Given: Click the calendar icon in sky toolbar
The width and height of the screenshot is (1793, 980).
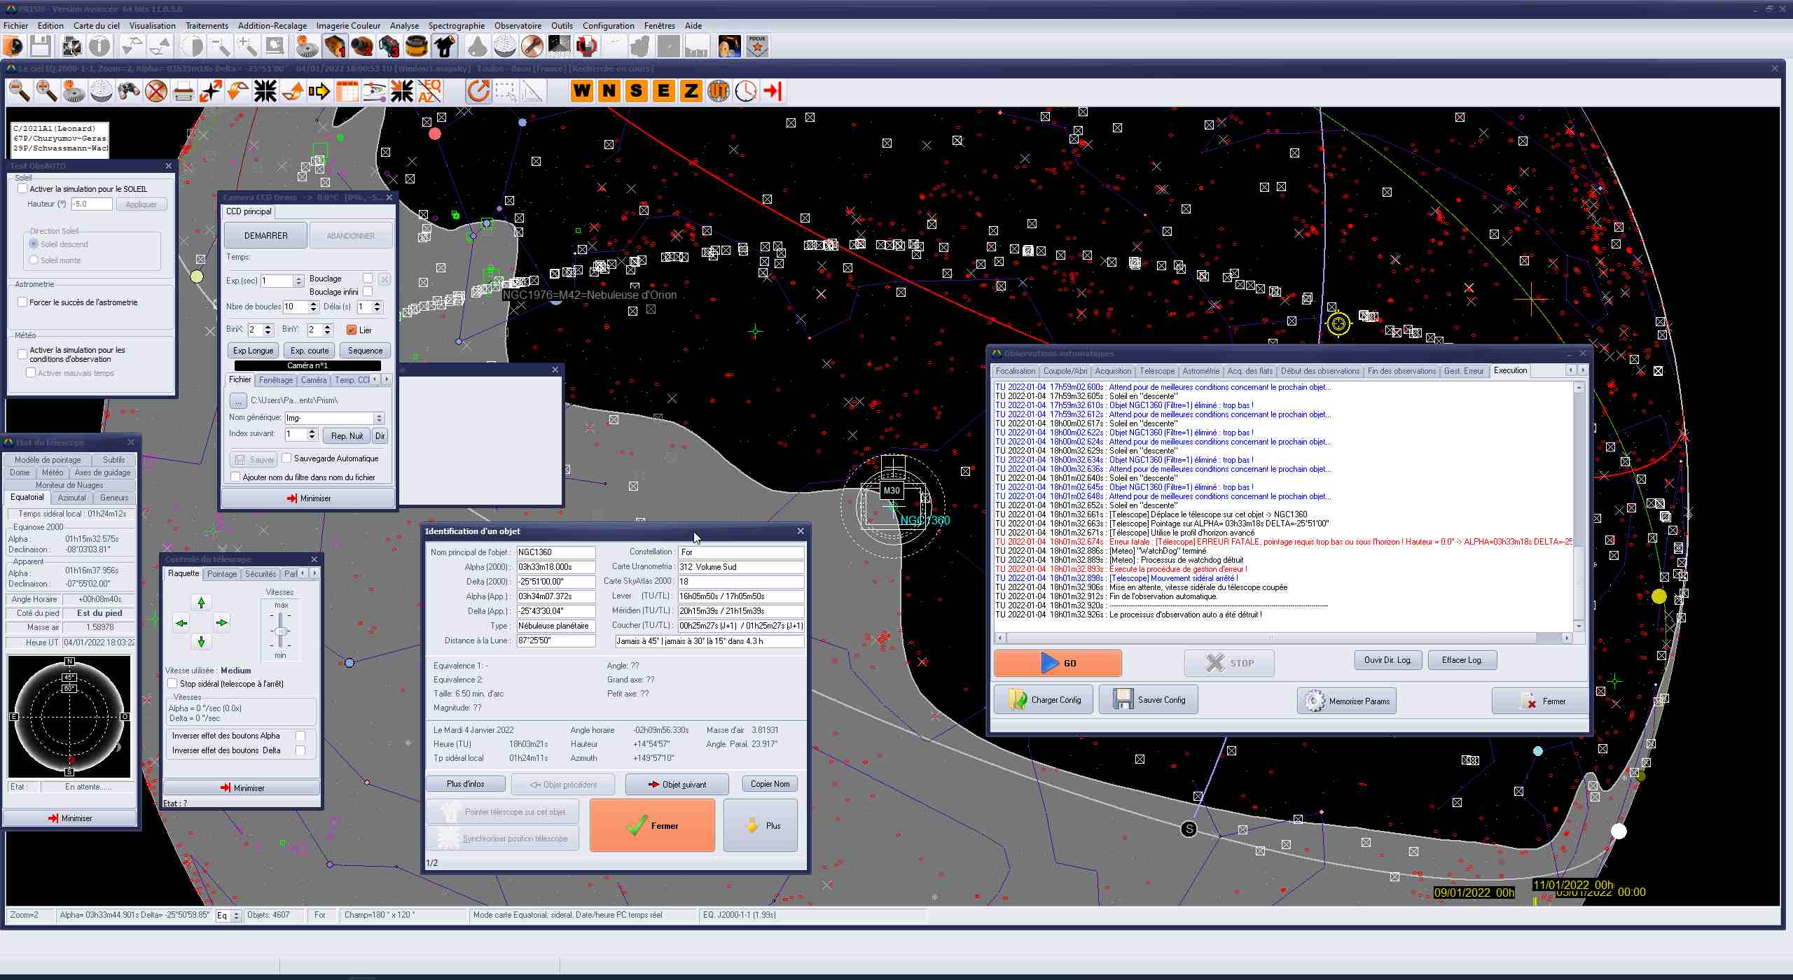Looking at the screenshot, I should pos(347,91).
